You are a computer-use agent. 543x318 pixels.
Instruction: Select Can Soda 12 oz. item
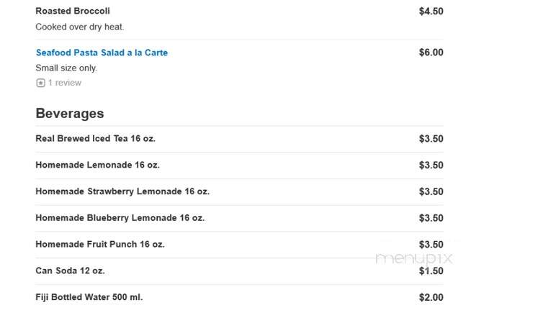71,271
